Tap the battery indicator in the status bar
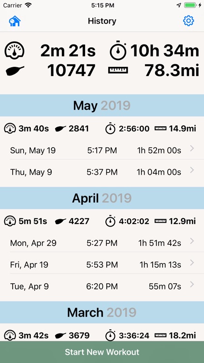 tap(190, 5)
